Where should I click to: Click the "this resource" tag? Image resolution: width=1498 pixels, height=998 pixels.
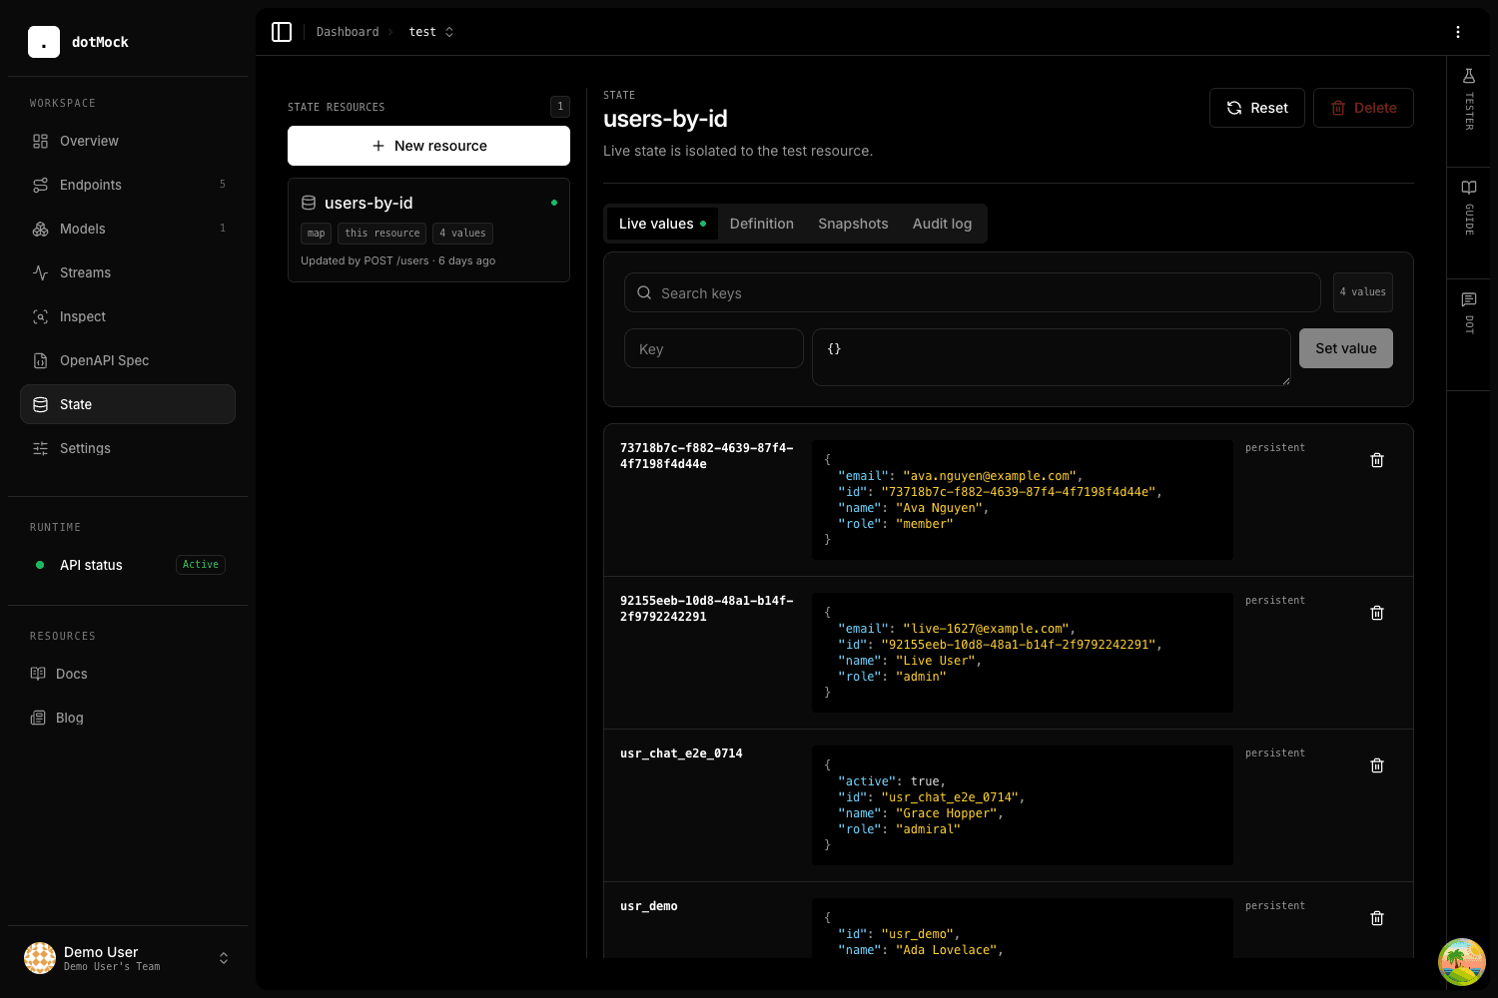click(382, 234)
